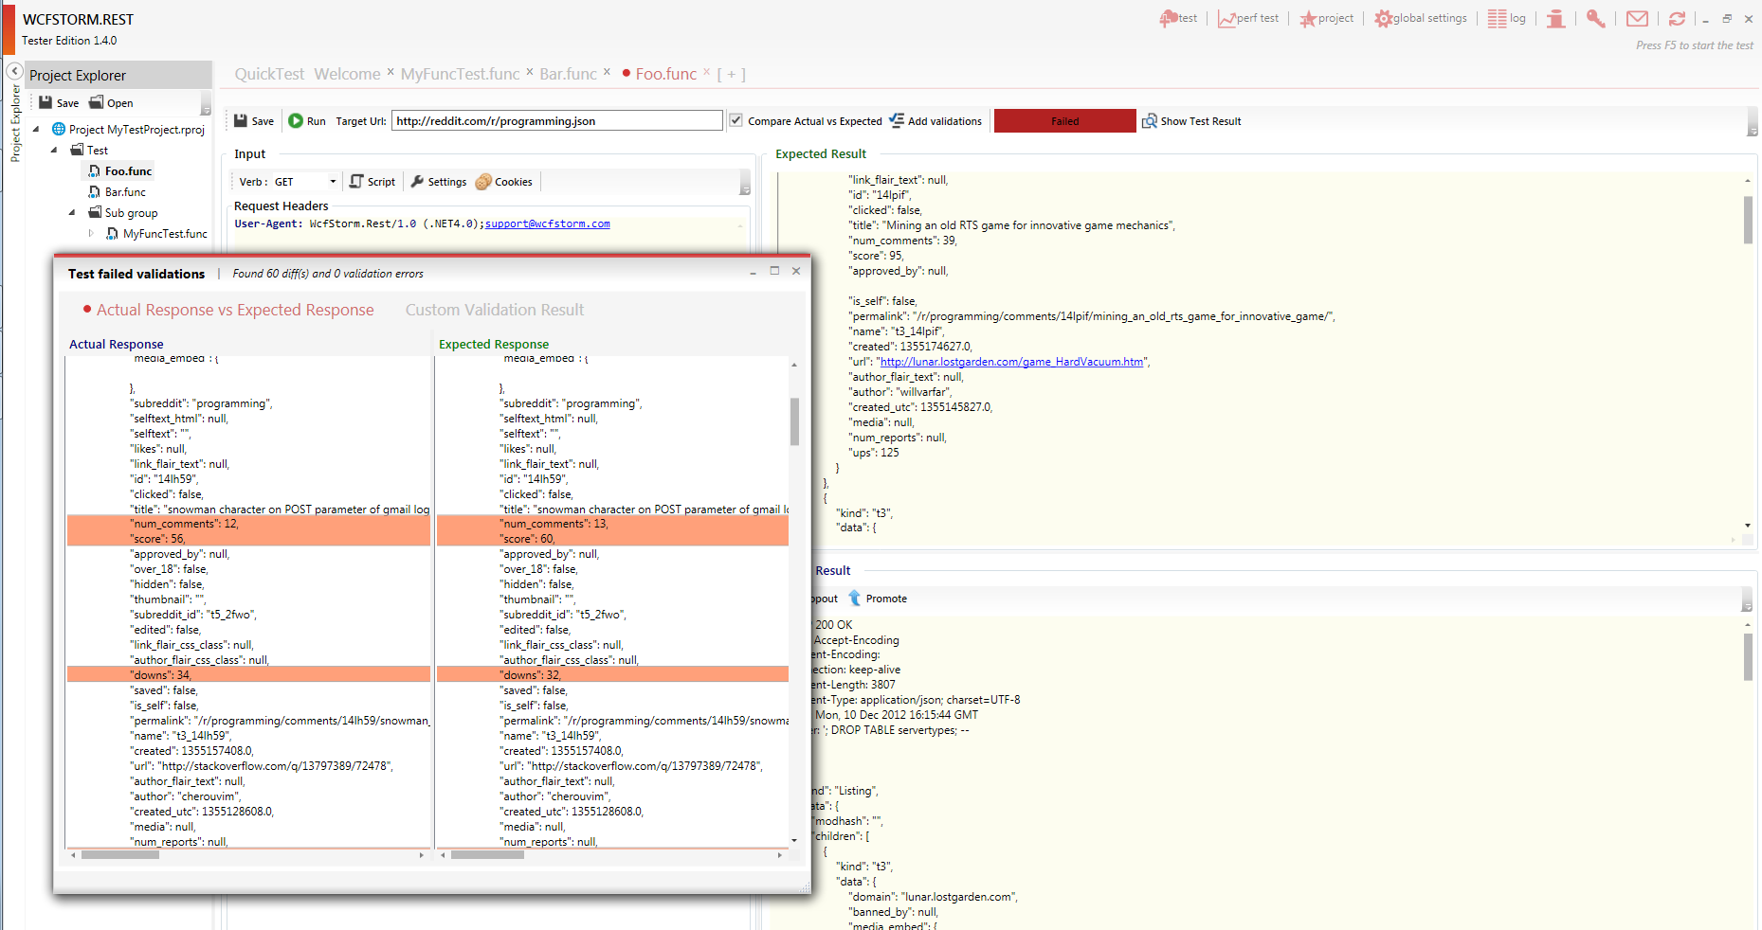
Task: Click the new test cloud icon
Action: [1168, 19]
